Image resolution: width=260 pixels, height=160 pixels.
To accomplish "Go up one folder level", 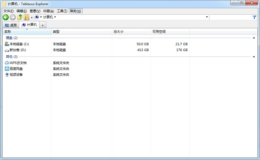I will (x=20, y=17).
